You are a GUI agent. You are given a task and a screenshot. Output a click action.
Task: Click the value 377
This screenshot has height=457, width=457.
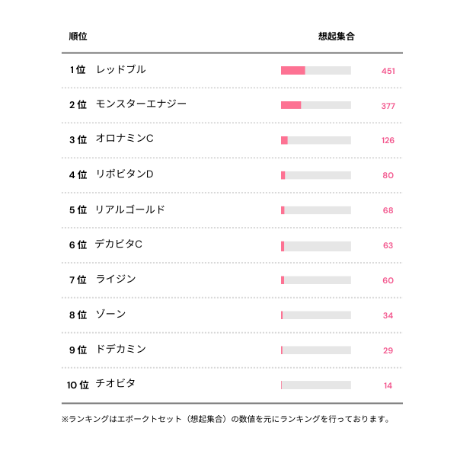tap(388, 106)
